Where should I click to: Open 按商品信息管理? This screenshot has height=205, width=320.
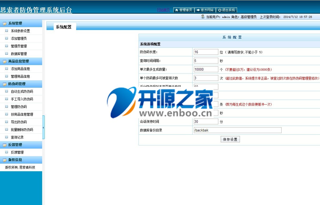click(x=22, y=114)
